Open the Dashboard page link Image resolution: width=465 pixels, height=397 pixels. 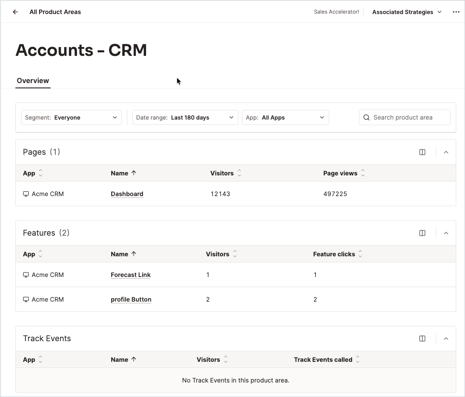pyautogui.click(x=127, y=194)
